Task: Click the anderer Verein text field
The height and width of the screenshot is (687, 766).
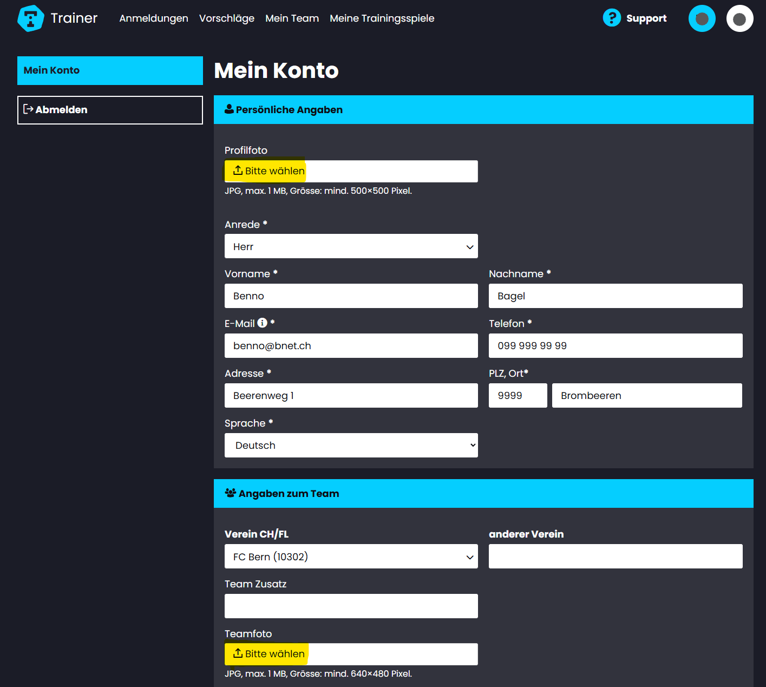Action: click(615, 557)
